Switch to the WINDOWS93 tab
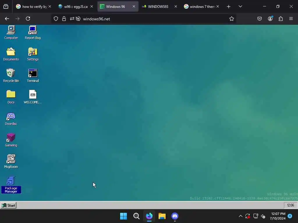298x223 pixels. point(160,6)
